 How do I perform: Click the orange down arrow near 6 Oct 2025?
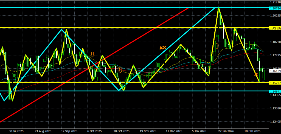[x=92, y=54]
